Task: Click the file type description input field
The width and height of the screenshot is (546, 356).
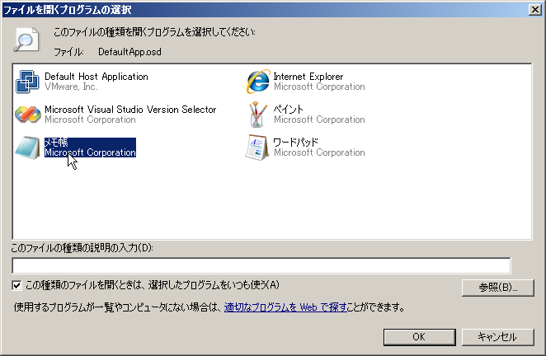Action: (261, 266)
